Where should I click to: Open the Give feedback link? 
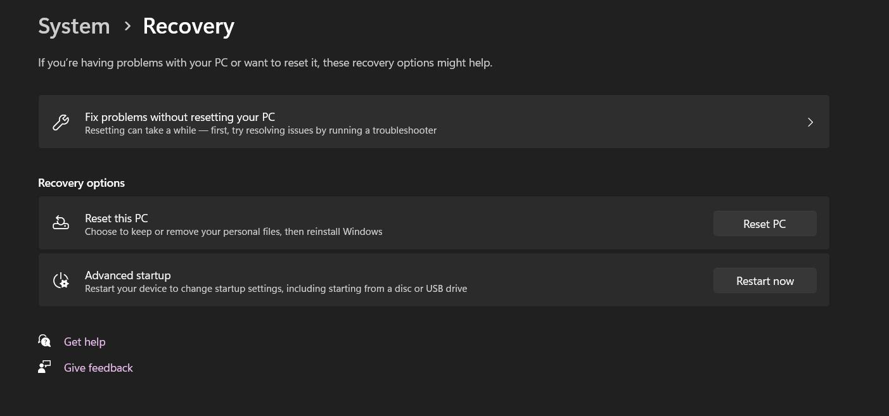click(98, 367)
